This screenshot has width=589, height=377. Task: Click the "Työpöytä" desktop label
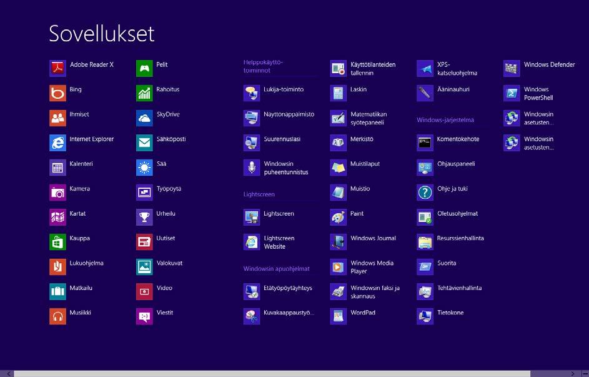169,189
